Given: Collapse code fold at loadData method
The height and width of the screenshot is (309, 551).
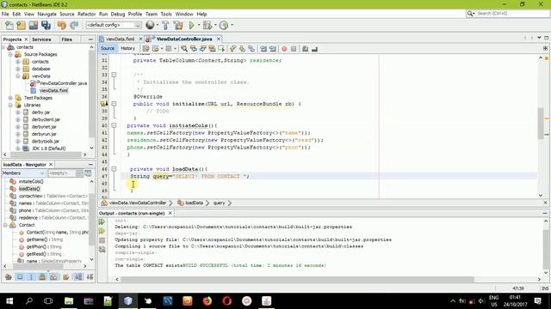Looking at the screenshot, I should coord(114,169).
